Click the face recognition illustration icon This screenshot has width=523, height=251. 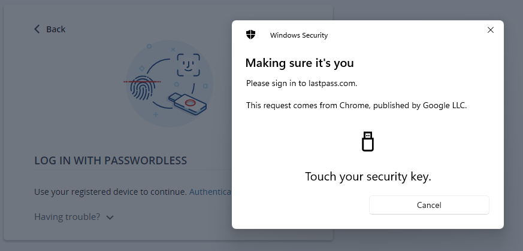coord(188,65)
